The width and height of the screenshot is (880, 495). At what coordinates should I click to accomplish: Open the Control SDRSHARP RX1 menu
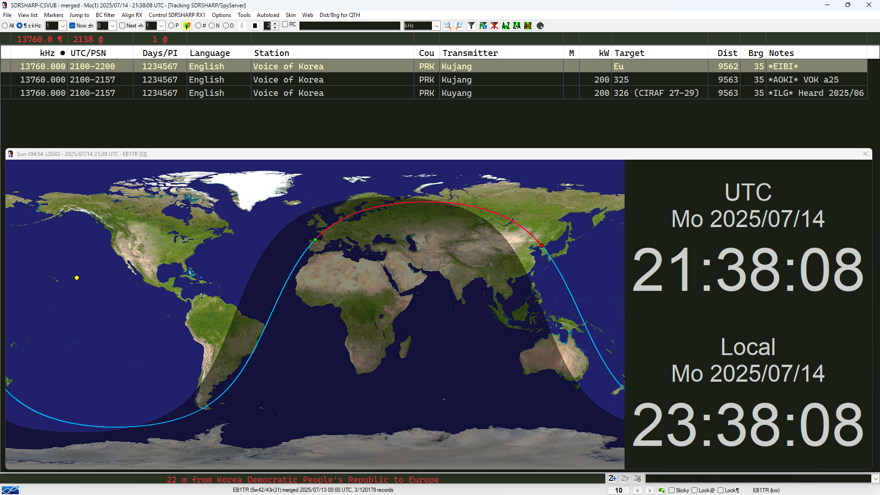(x=177, y=15)
